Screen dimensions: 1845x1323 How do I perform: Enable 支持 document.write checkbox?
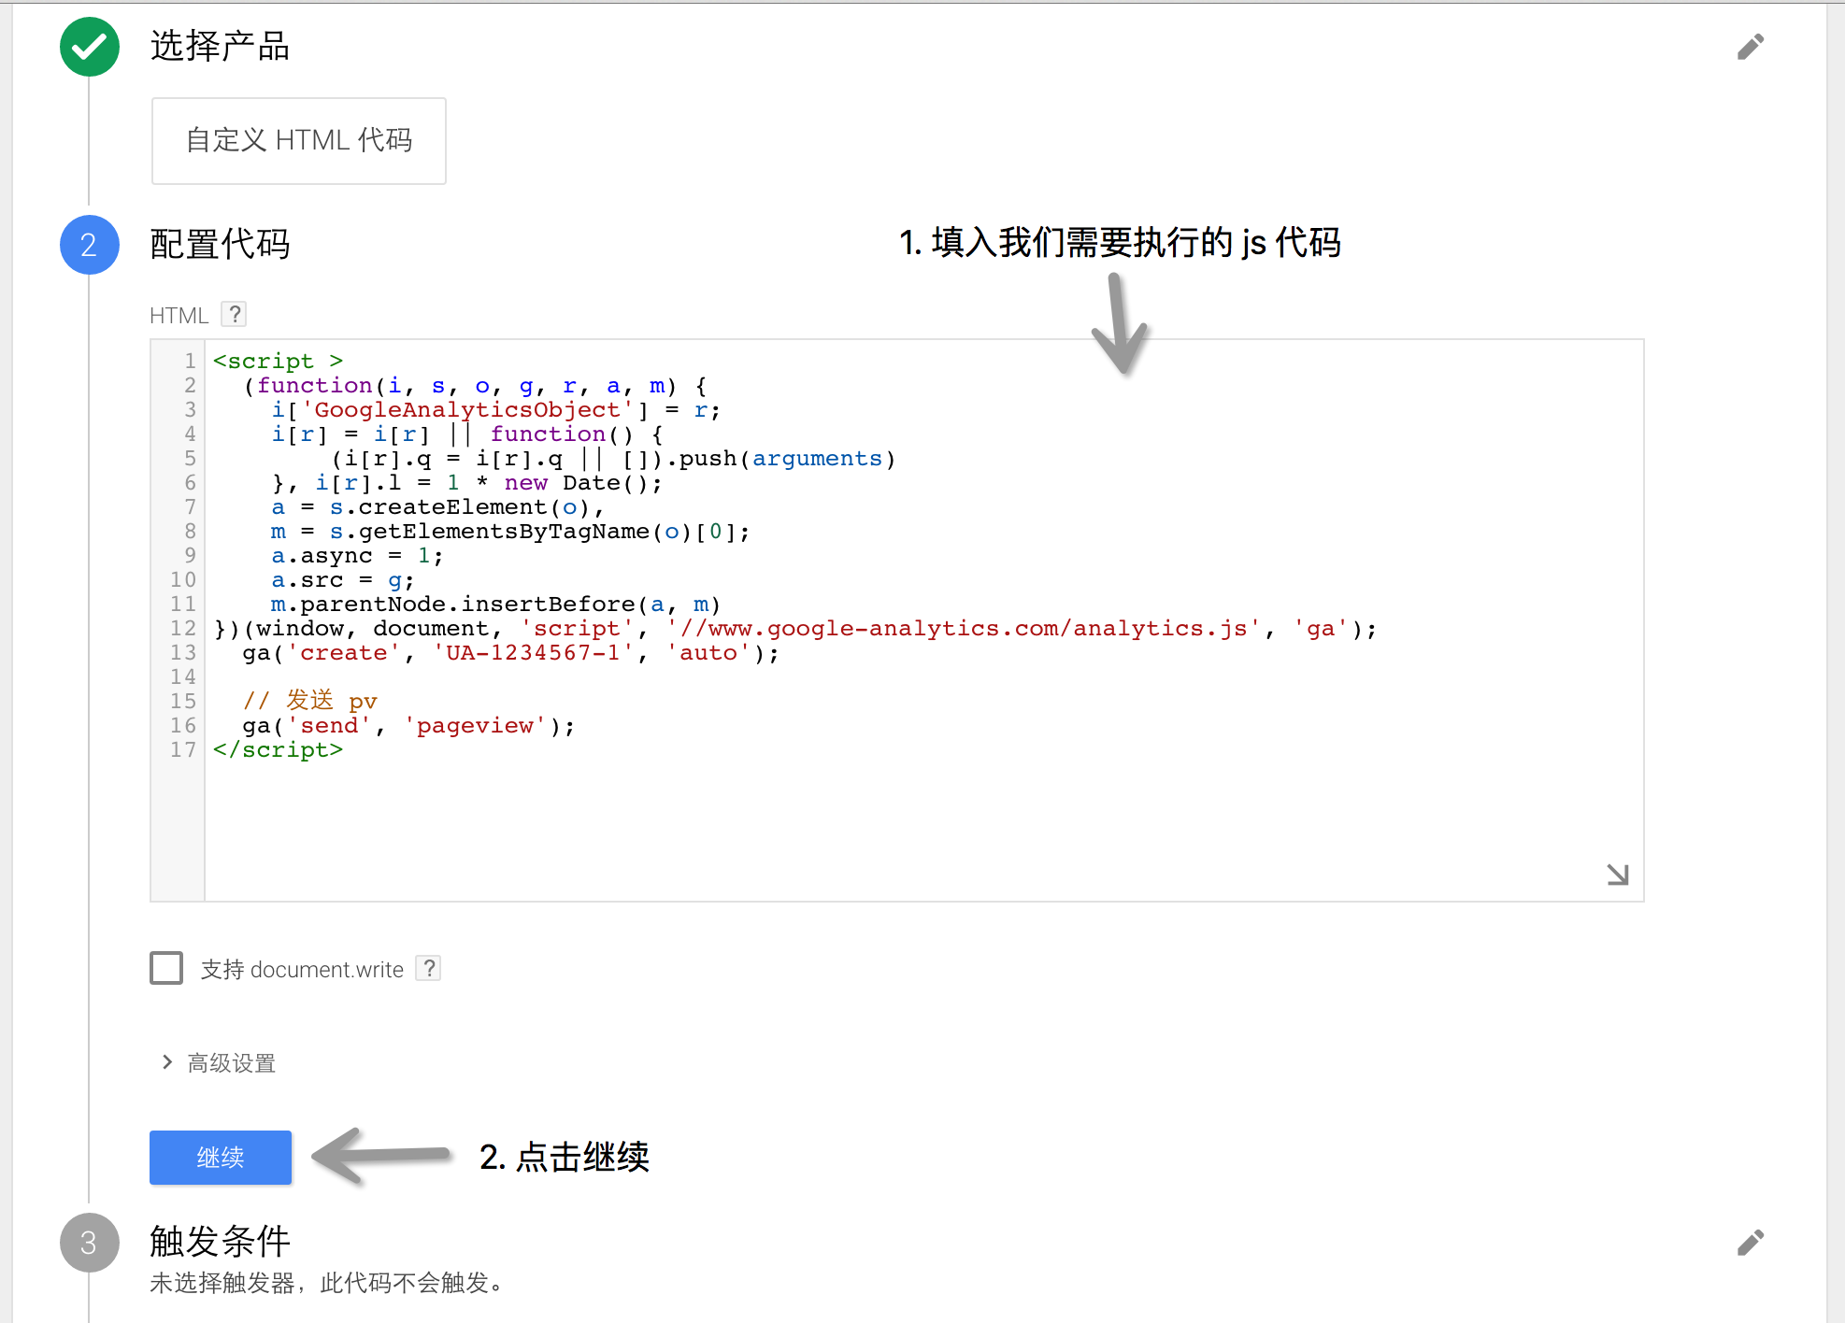166,968
